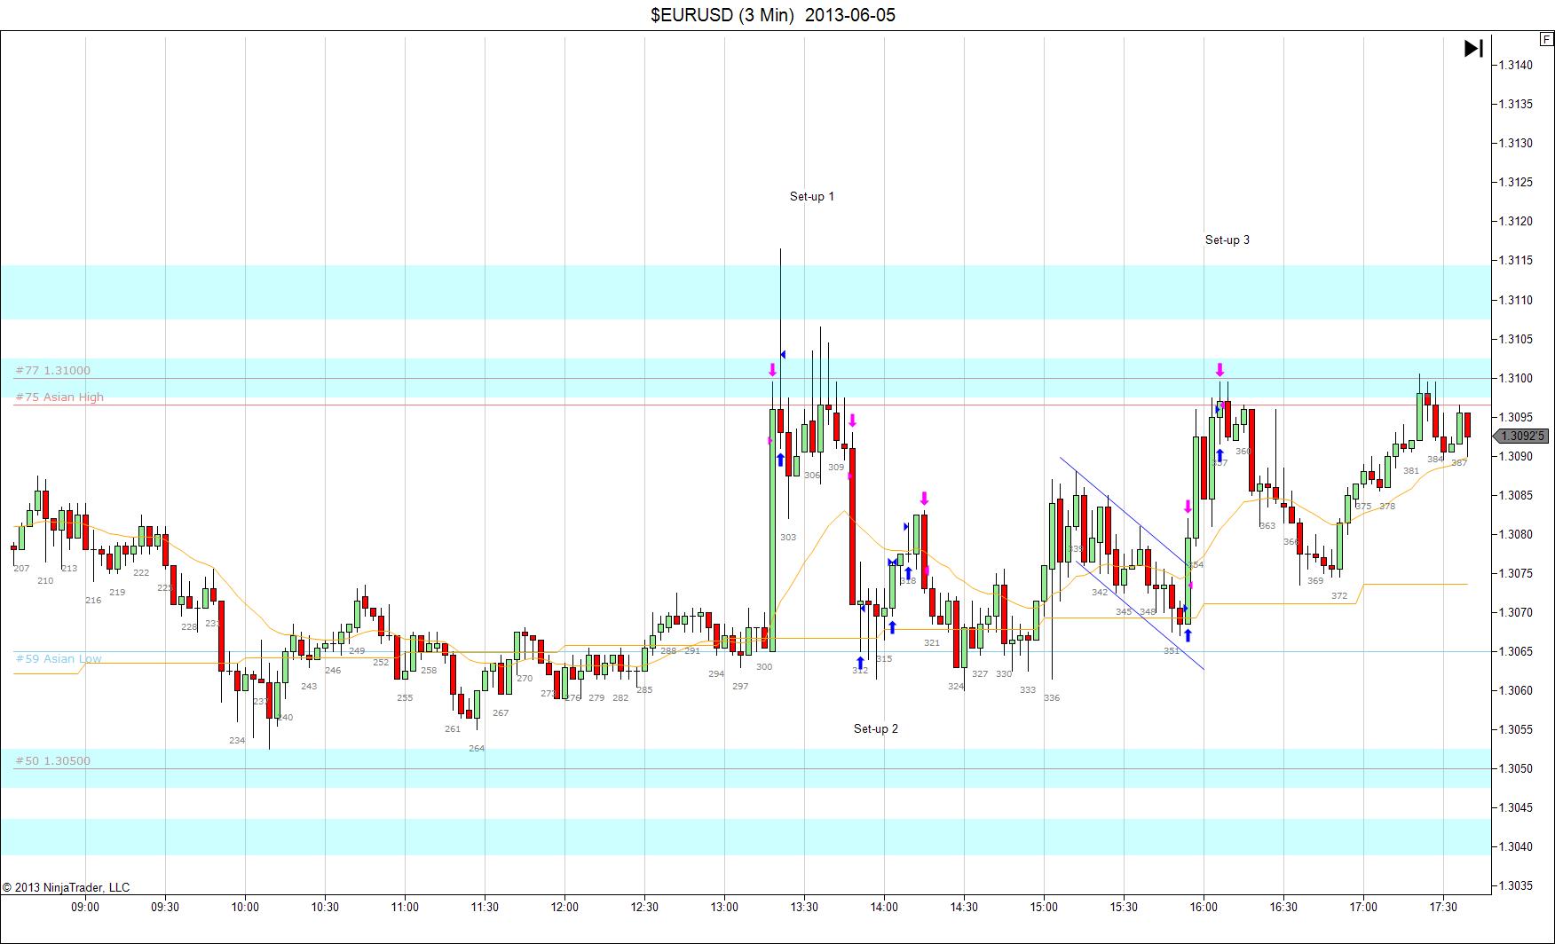Select the Set-up 3 text annotation
Screen dimensions: 1555x944
[x=1227, y=240]
